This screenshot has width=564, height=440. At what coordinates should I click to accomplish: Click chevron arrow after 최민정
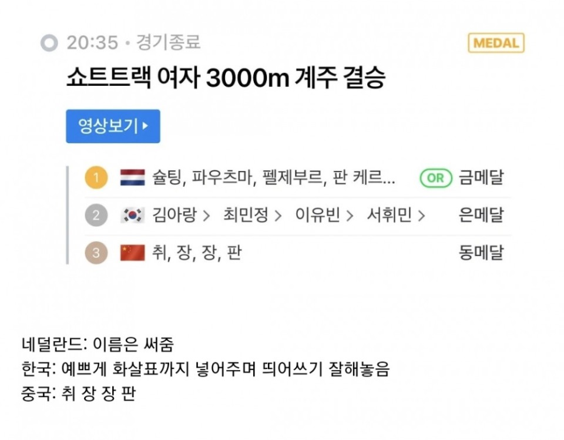click(278, 216)
